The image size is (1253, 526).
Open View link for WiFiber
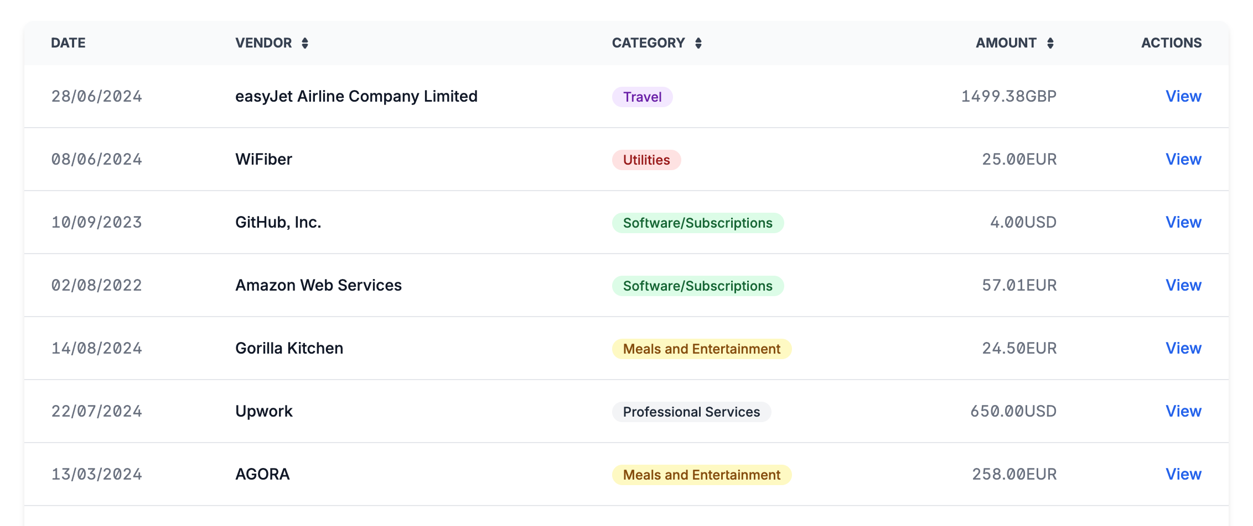tap(1183, 160)
